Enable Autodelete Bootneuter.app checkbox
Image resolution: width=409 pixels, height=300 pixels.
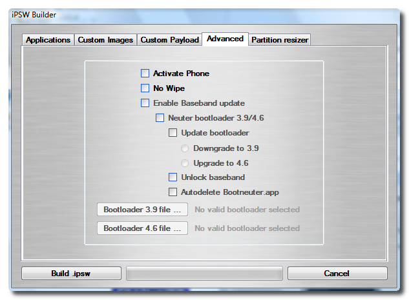[x=173, y=192]
